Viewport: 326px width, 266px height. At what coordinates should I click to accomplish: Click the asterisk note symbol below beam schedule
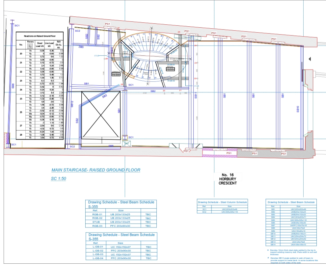tap(268, 250)
